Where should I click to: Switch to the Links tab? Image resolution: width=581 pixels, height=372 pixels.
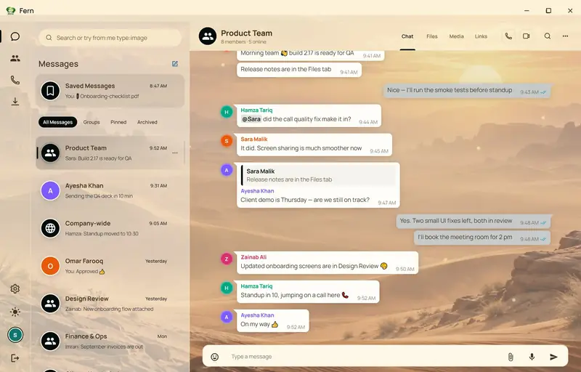click(x=481, y=36)
